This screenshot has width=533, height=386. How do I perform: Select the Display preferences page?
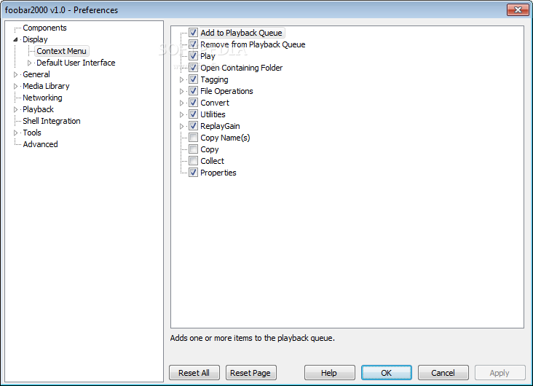pos(35,39)
